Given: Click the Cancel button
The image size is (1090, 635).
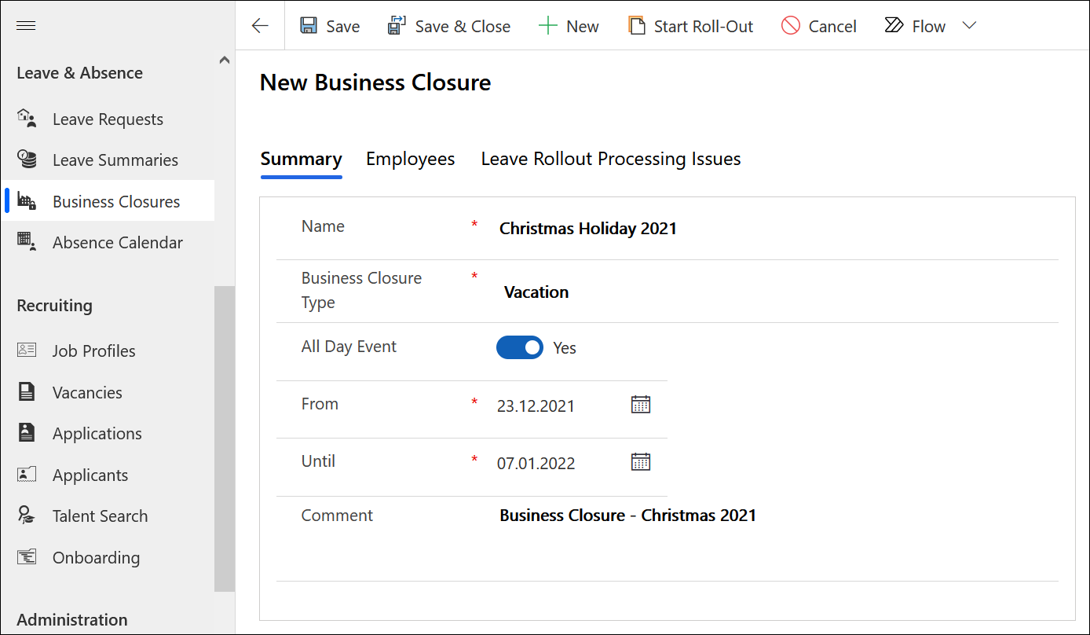Looking at the screenshot, I should tap(819, 26).
